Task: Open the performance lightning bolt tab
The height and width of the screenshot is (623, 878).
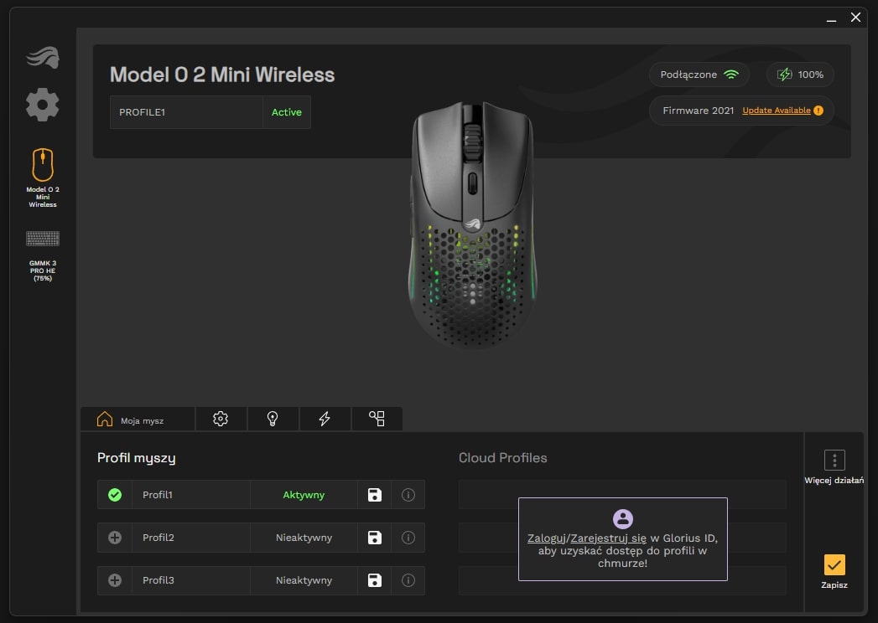Action: [325, 419]
